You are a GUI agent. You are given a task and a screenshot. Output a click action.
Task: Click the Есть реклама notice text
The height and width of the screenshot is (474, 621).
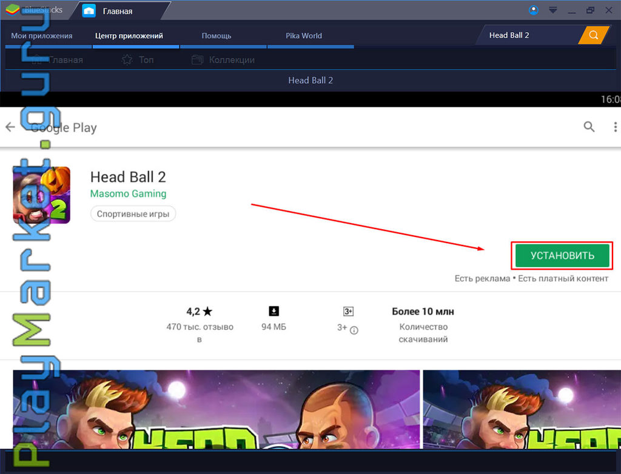482,278
